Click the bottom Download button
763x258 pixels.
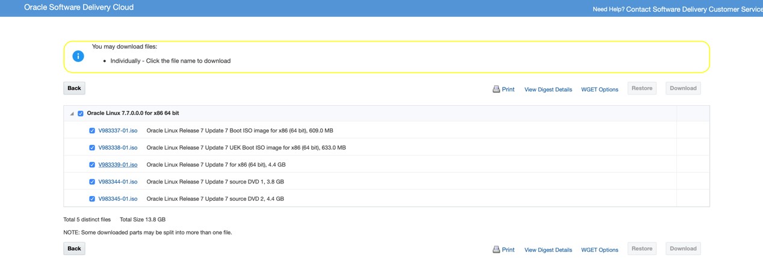(x=684, y=248)
